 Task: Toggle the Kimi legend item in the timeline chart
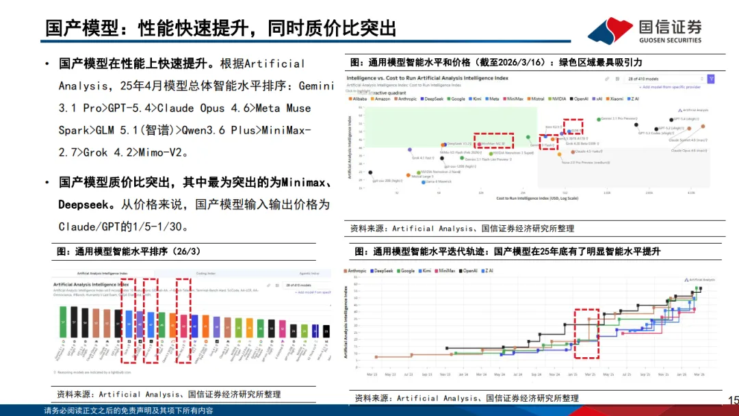pyautogui.click(x=425, y=271)
